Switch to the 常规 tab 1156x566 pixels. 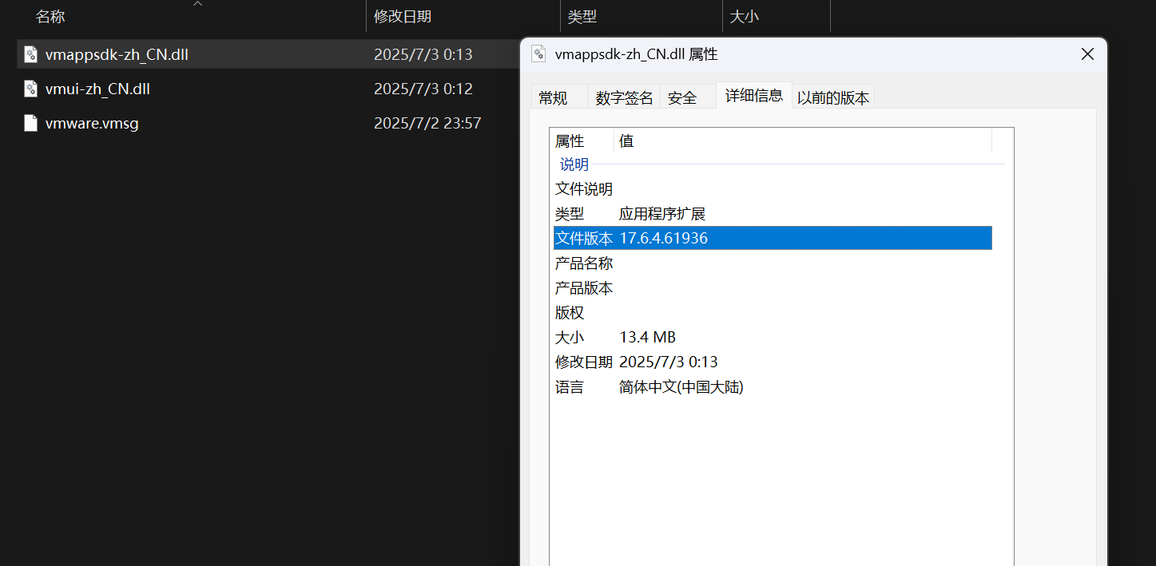[x=553, y=97]
